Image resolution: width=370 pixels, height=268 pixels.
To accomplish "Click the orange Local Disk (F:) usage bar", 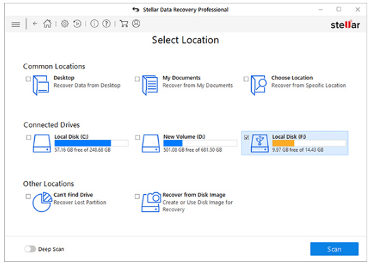I will pos(309,143).
